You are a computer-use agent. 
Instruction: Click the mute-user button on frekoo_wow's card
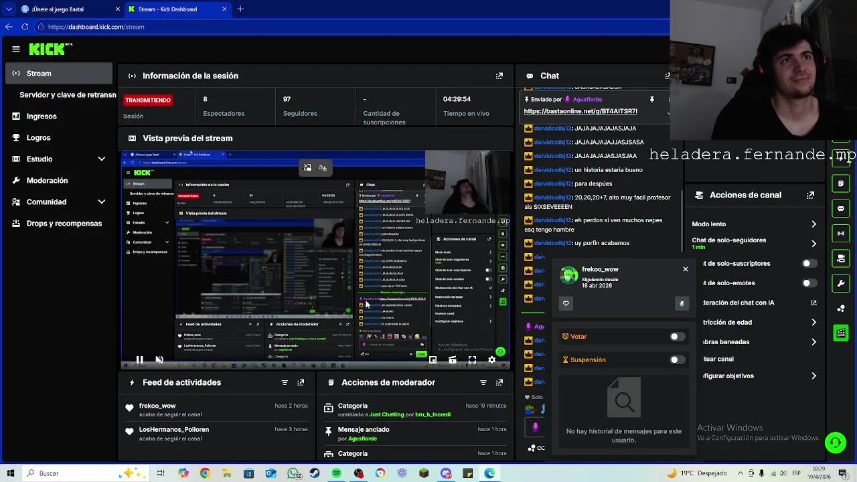point(682,303)
